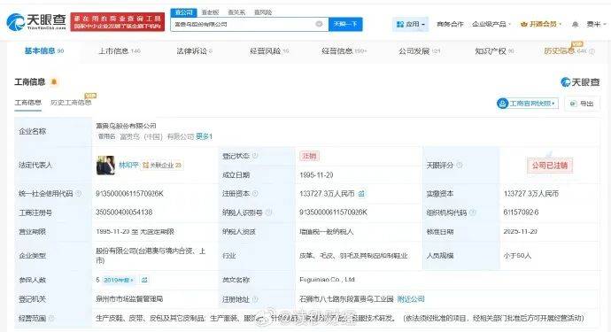Click the round icon on 工商官网快照
The width and height of the screenshot is (611, 332).
tap(503, 104)
